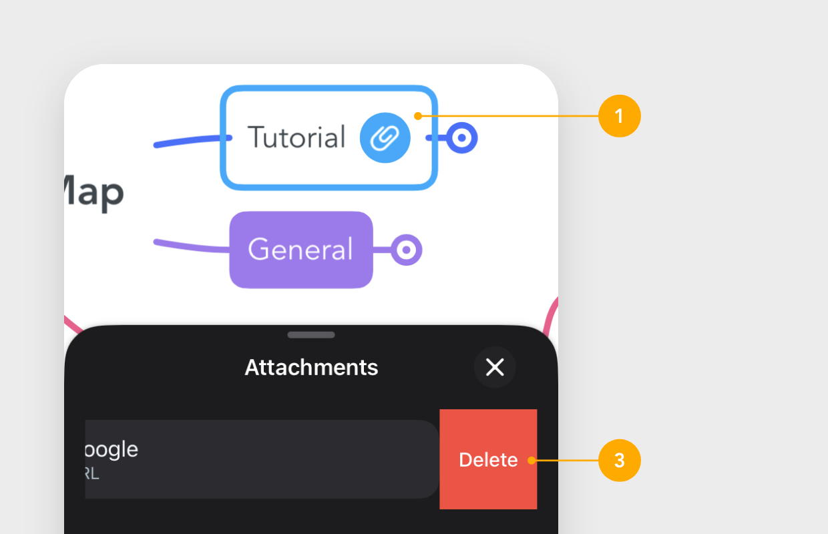Tap the red Delete button

pos(488,459)
